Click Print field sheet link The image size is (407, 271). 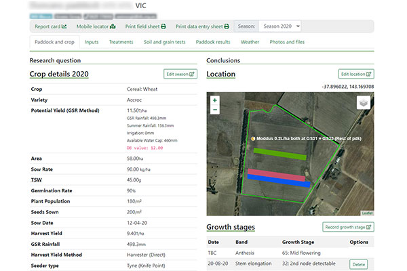pyautogui.click(x=145, y=26)
